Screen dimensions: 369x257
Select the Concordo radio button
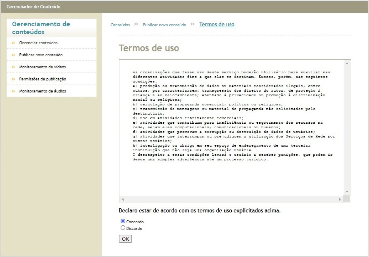123,221
